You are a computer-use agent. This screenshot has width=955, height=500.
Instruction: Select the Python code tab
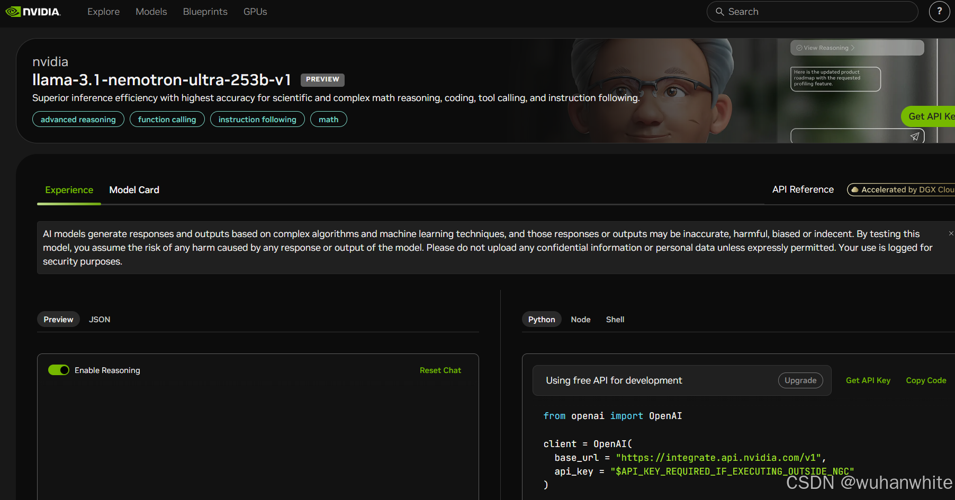(542, 320)
